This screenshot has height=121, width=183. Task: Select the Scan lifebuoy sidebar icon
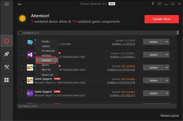7,41
